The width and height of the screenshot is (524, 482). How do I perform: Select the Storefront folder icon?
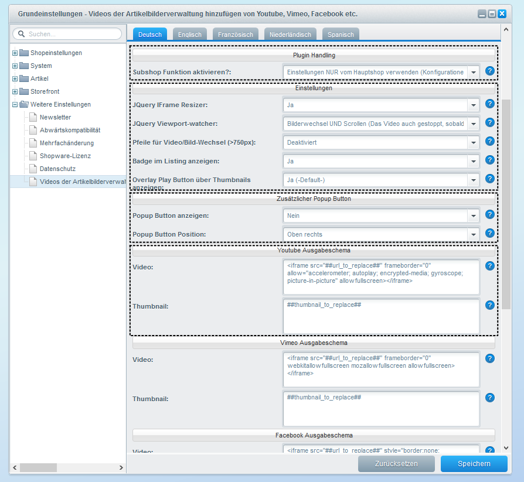tap(23, 91)
